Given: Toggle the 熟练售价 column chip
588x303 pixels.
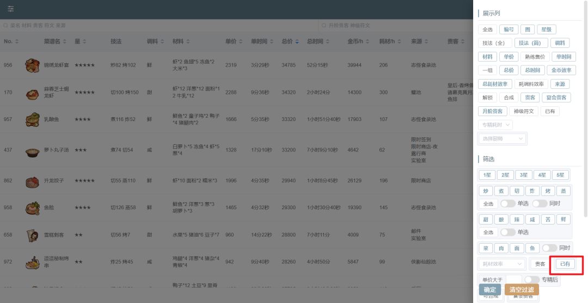Looking at the screenshot, I should [x=535, y=57].
